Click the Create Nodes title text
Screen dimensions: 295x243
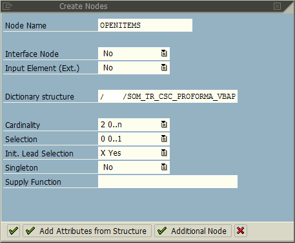click(83, 6)
